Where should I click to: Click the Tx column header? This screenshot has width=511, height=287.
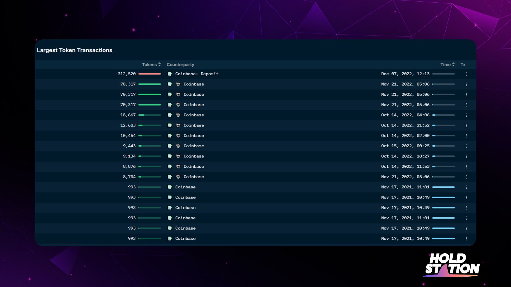click(x=463, y=65)
